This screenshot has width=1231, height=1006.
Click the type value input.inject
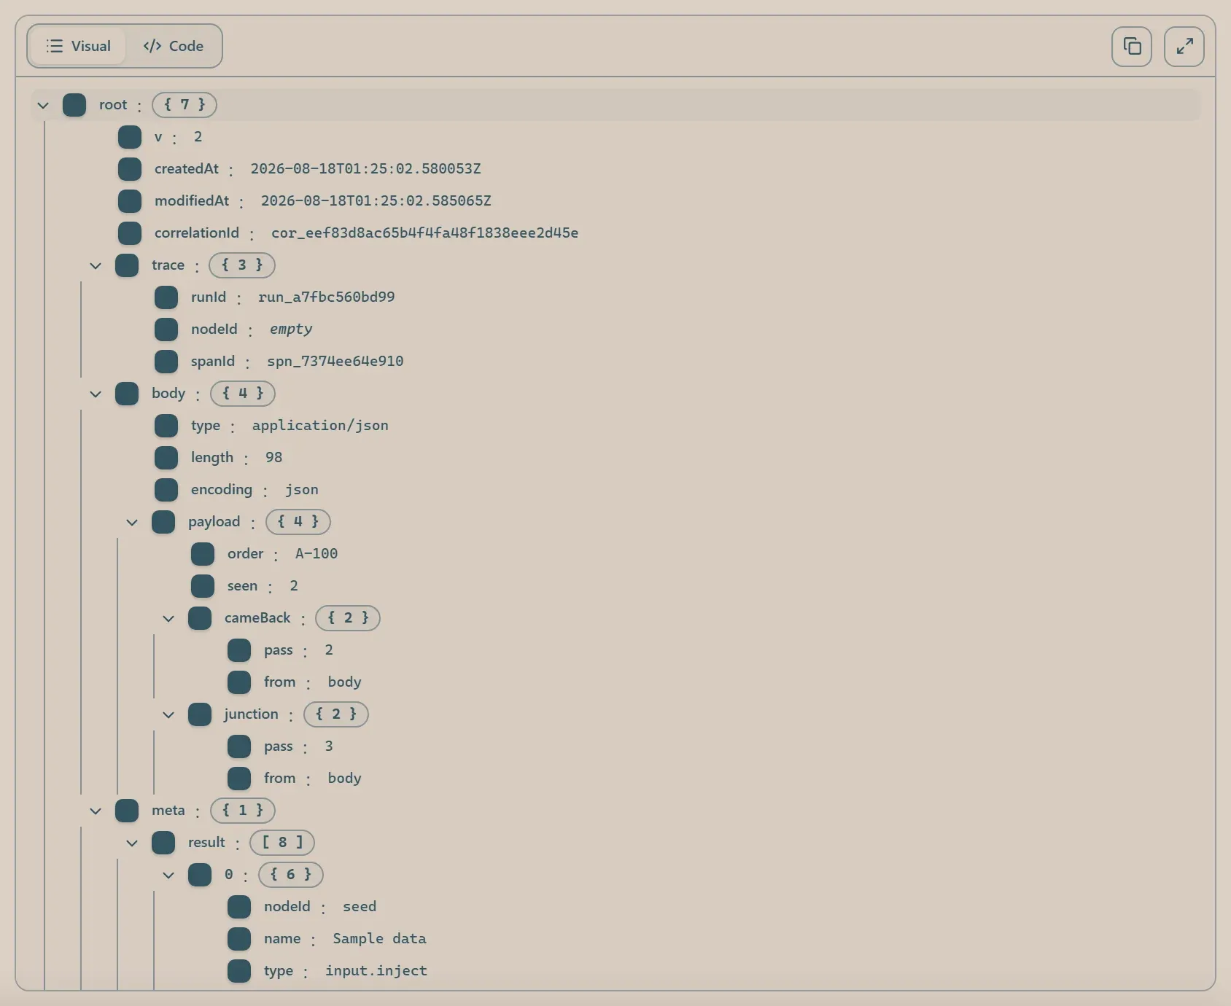coord(376,971)
